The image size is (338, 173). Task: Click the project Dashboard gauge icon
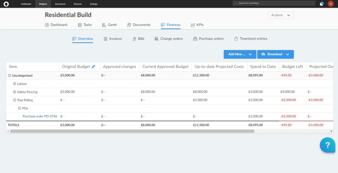pyautogui.click(x=47, y=25)
